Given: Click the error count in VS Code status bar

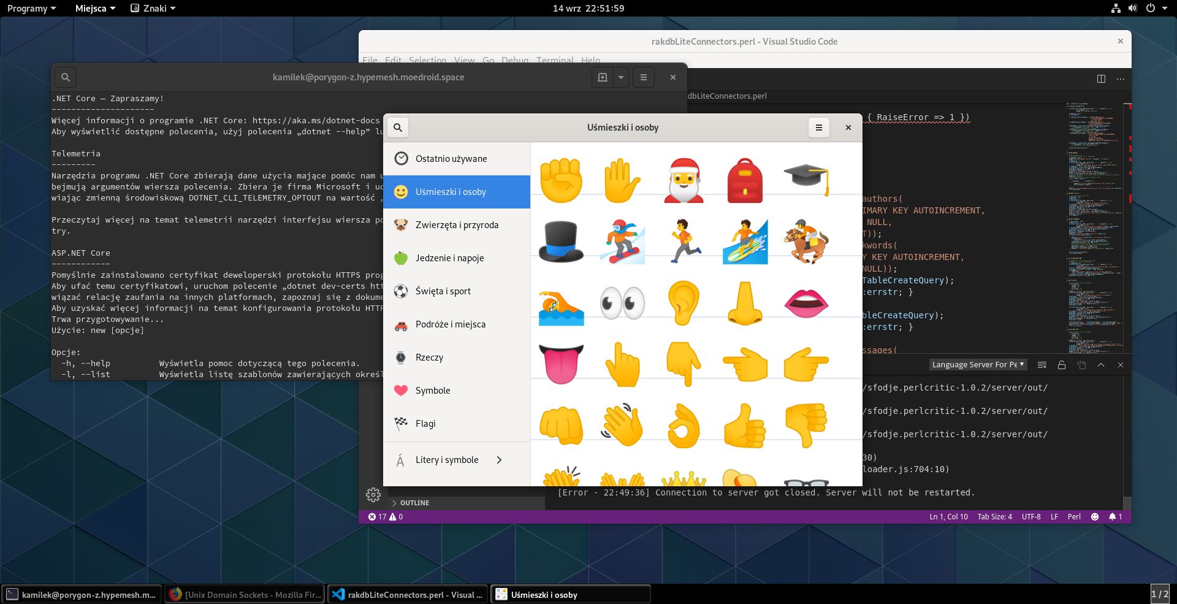Looking at the screenshot, I should click(377, 516).
